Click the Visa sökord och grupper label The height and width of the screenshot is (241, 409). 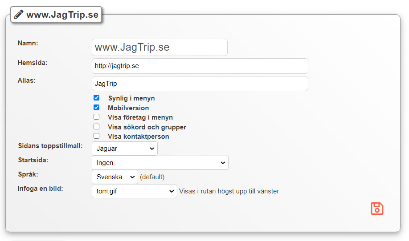(147, 127)
